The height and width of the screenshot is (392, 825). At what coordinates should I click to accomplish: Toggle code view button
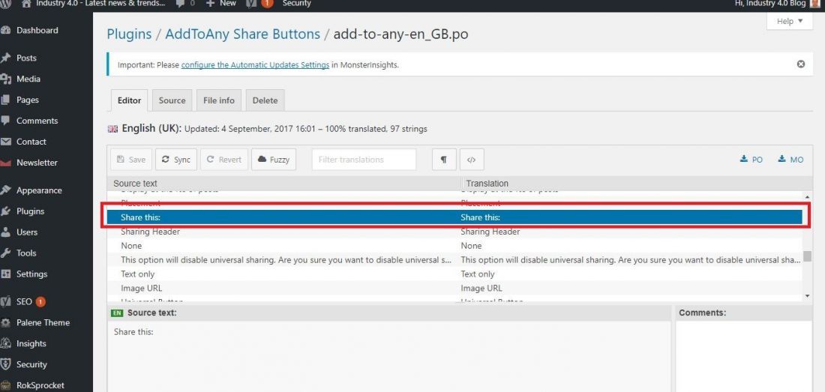pyautogui.click(x=472, y=160)
